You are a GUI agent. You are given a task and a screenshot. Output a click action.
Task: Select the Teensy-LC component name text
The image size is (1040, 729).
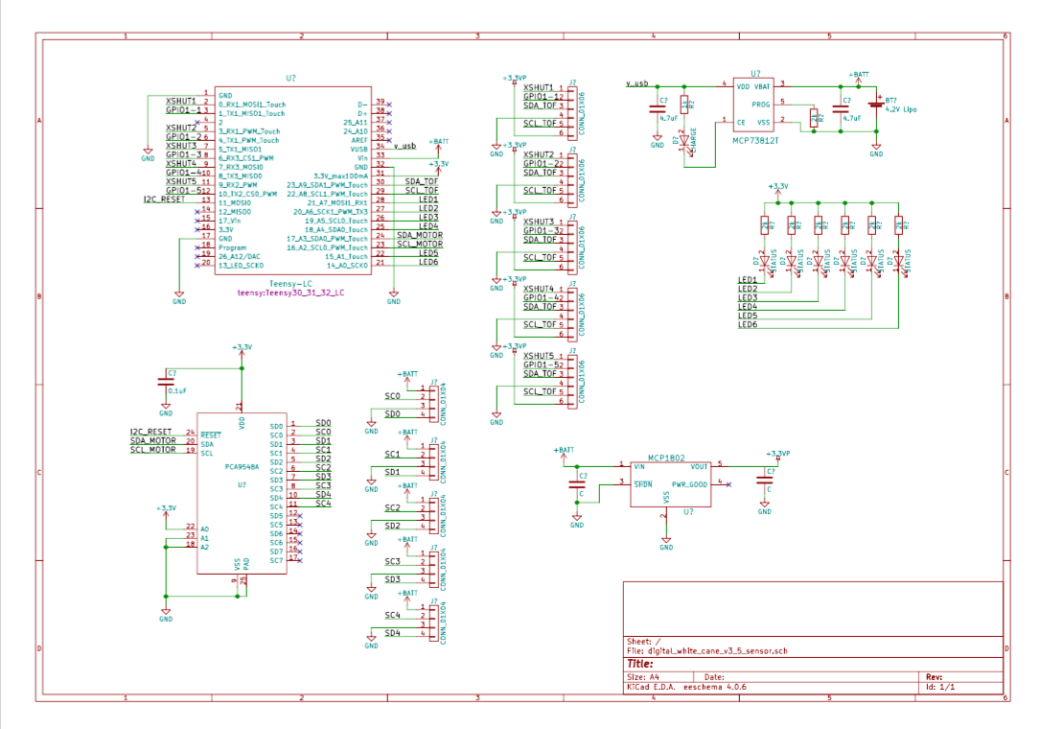[291, 284]
